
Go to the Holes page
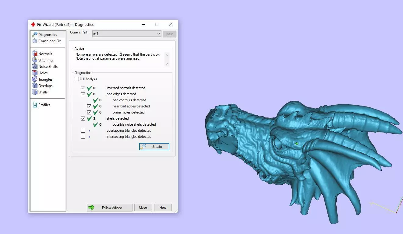point(43,73)
